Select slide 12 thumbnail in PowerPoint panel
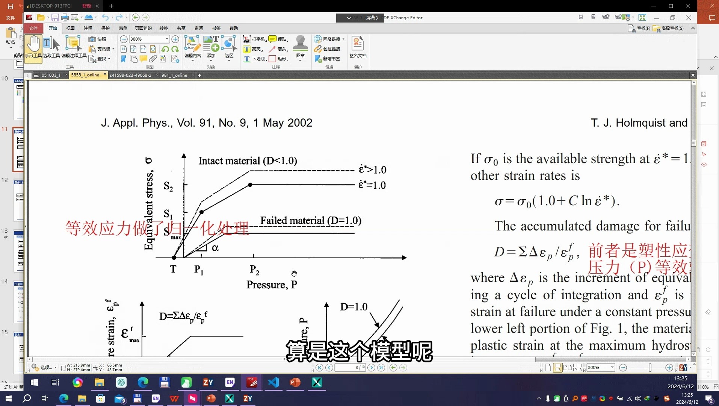Image resolution: width=719 pixels, height=406 pixels. tap(19, 200)
